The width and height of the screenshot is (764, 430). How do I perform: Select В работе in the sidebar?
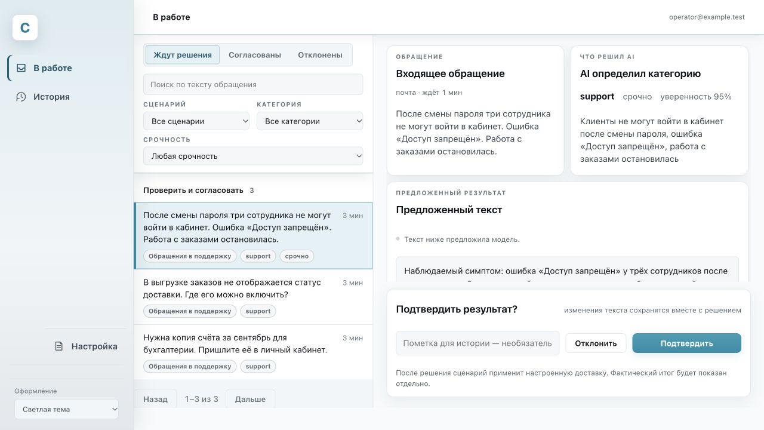(67, 68)
